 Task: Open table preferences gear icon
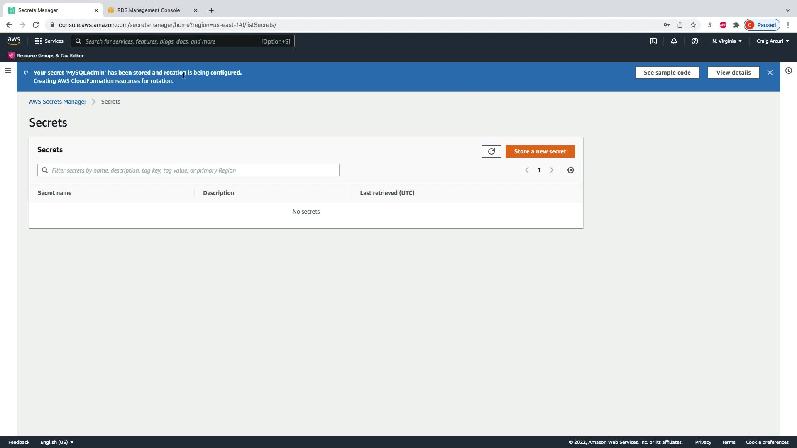point(570,170)
